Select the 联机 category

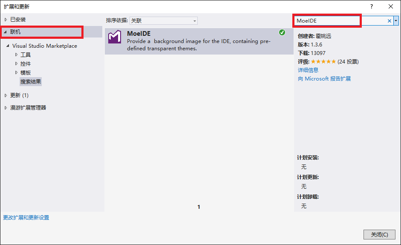(x=15, y=32)
